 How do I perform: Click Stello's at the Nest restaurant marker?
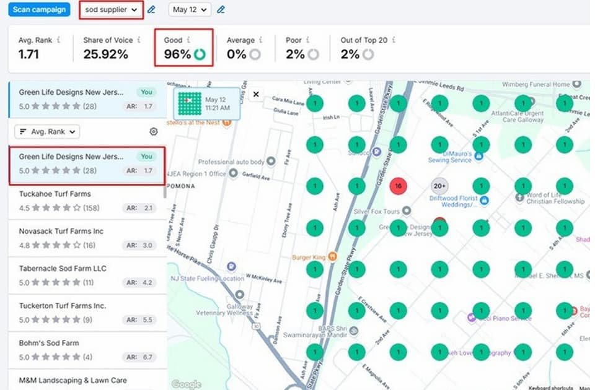tap(227, 123)
